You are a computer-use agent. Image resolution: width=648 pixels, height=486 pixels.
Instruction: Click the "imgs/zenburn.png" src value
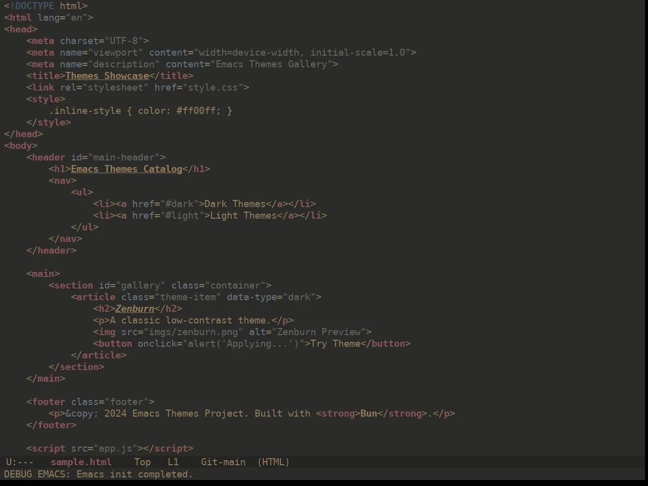[x=193, y=332]
